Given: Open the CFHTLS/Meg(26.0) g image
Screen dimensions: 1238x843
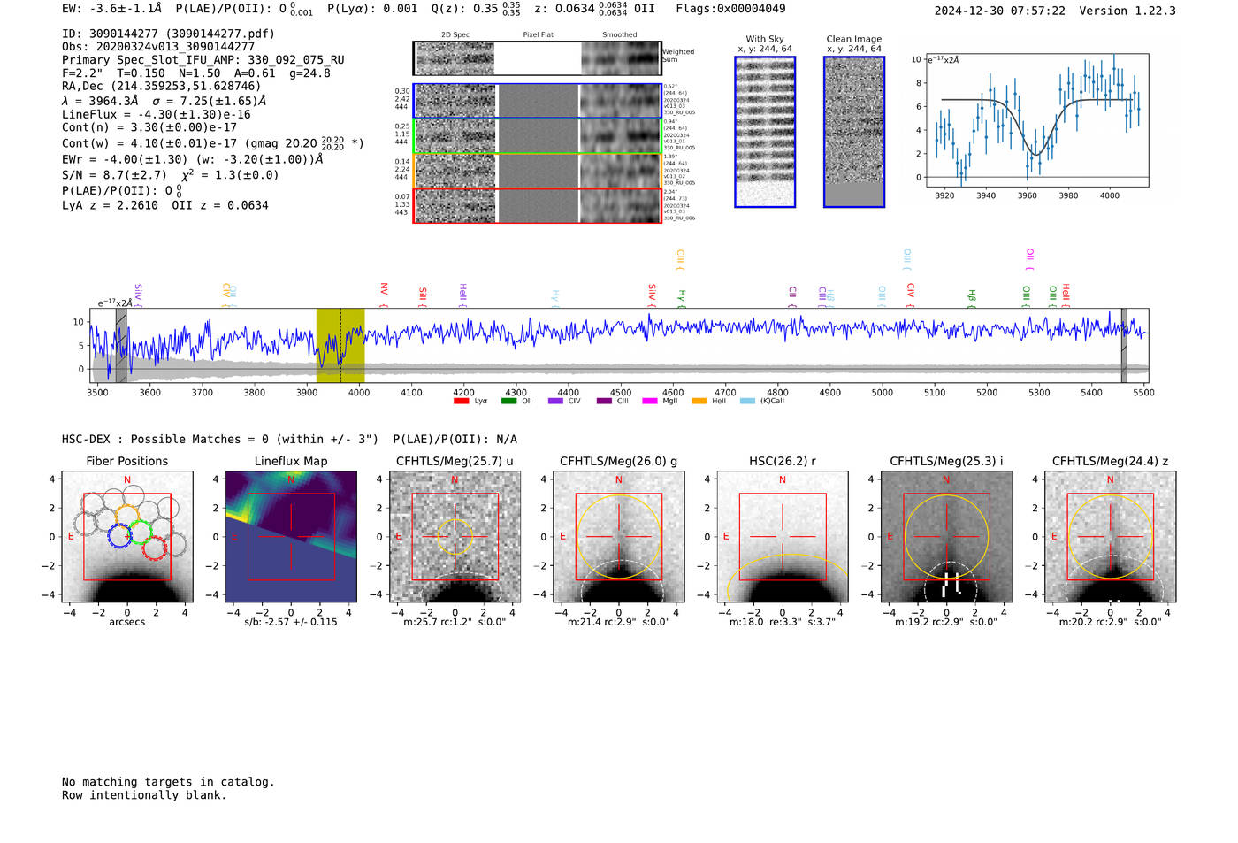Looking at the screenshot, I should 619,537.
